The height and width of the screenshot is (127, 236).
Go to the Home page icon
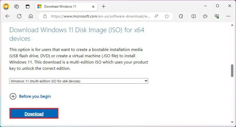[x=31, y=16]
